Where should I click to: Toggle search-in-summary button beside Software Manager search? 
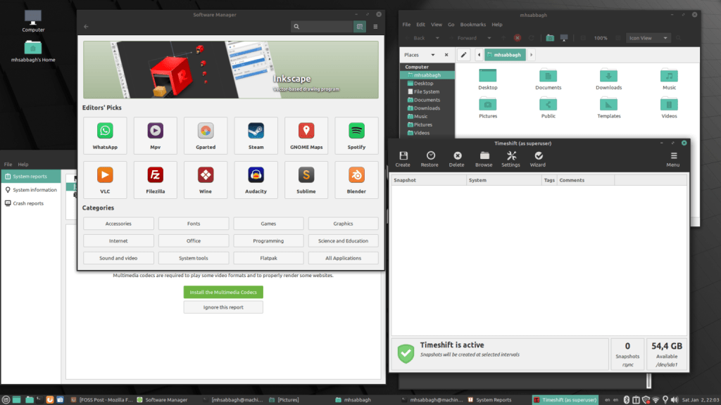click(x=360, y=27)
